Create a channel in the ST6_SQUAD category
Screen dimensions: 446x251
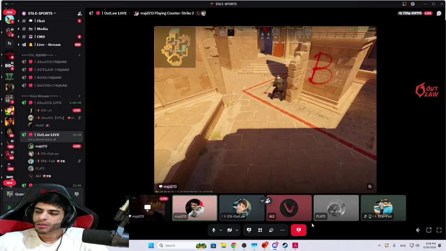[x=79, y=55]
